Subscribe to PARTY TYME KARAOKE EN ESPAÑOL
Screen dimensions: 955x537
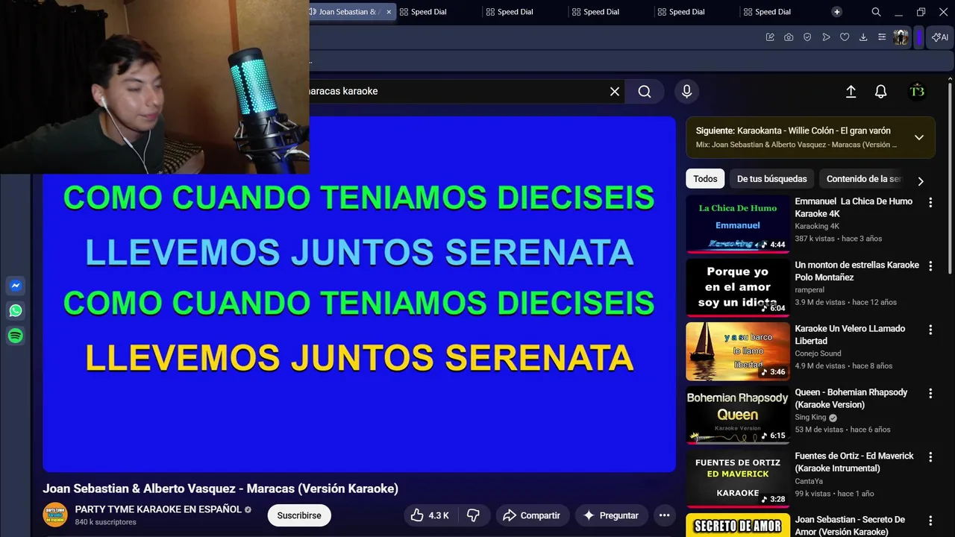tap(299, 515)
